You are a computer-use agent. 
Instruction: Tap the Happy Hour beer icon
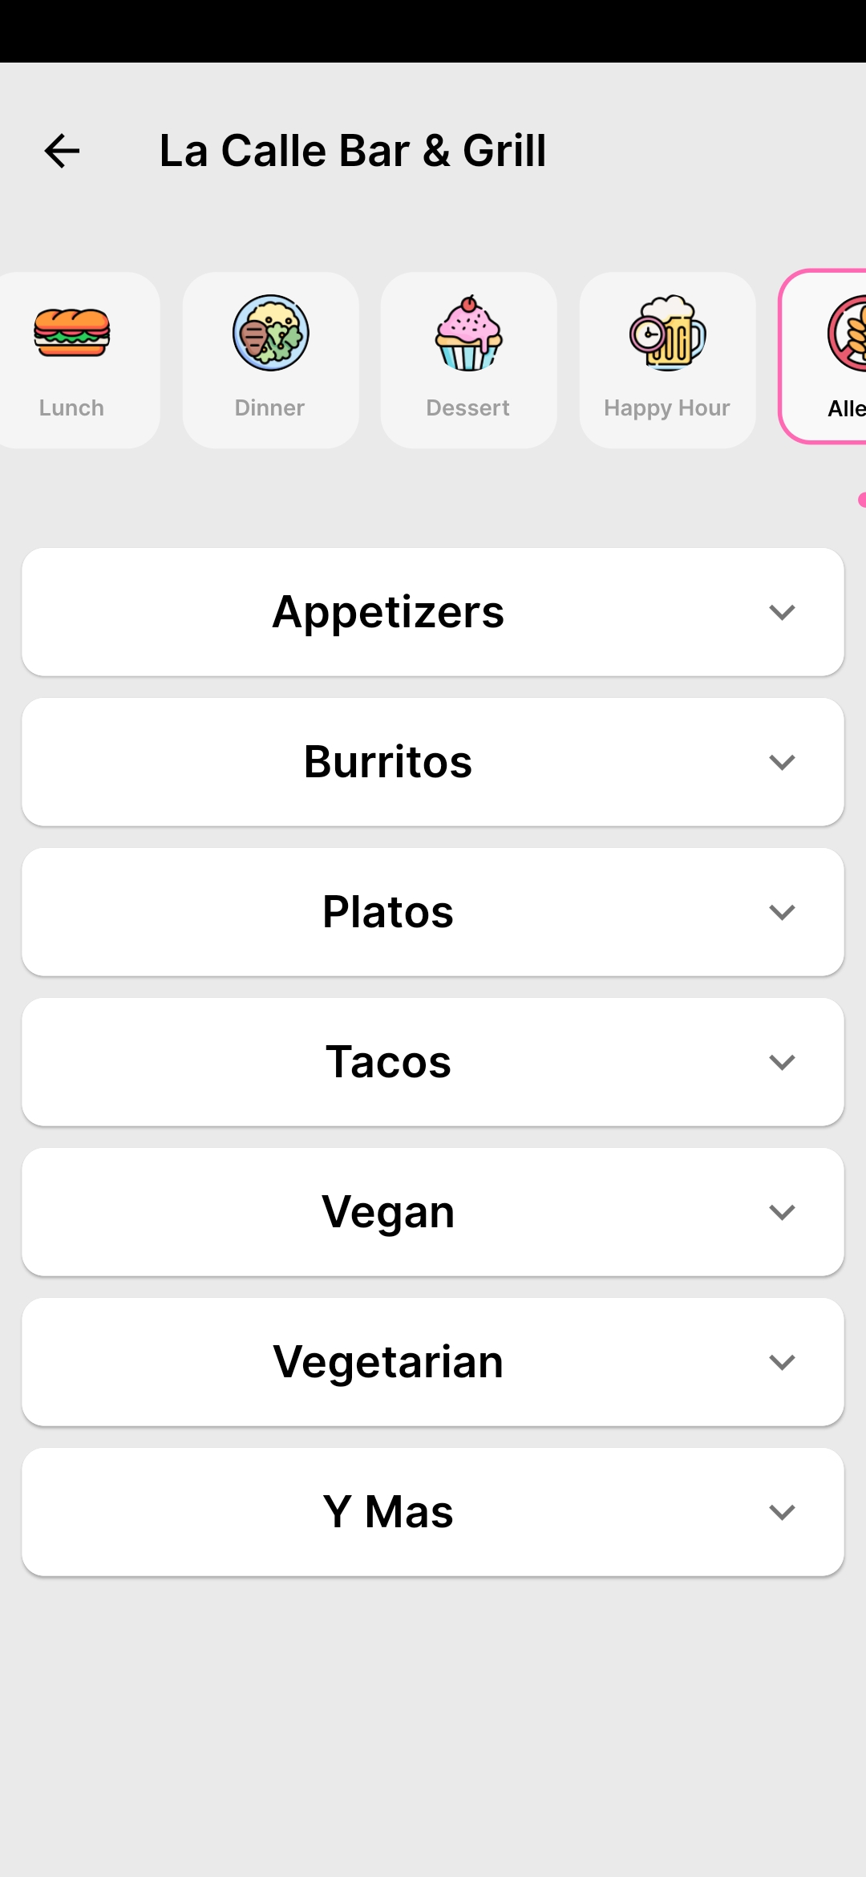667,332
